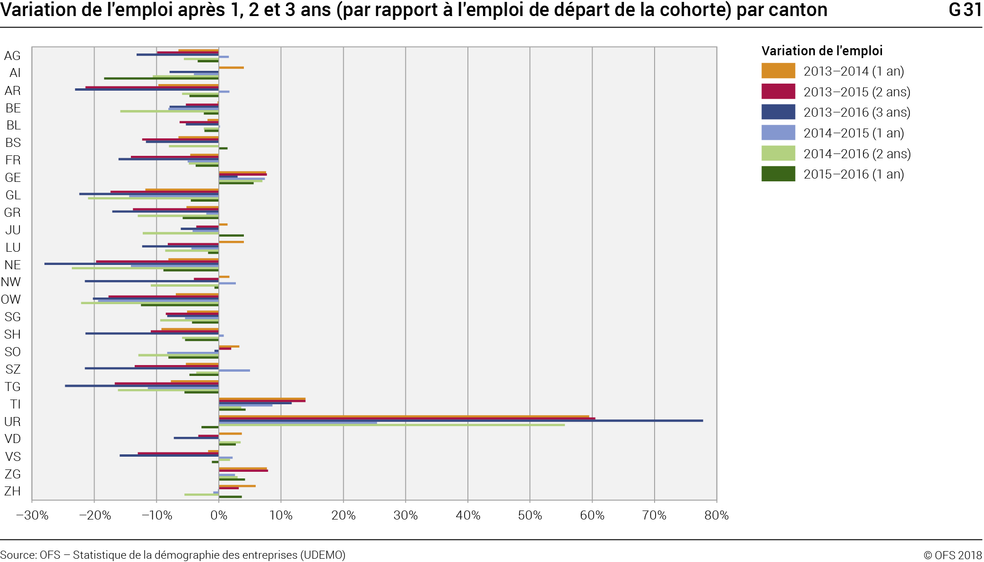Click the –20% axis label

(95, 515)
